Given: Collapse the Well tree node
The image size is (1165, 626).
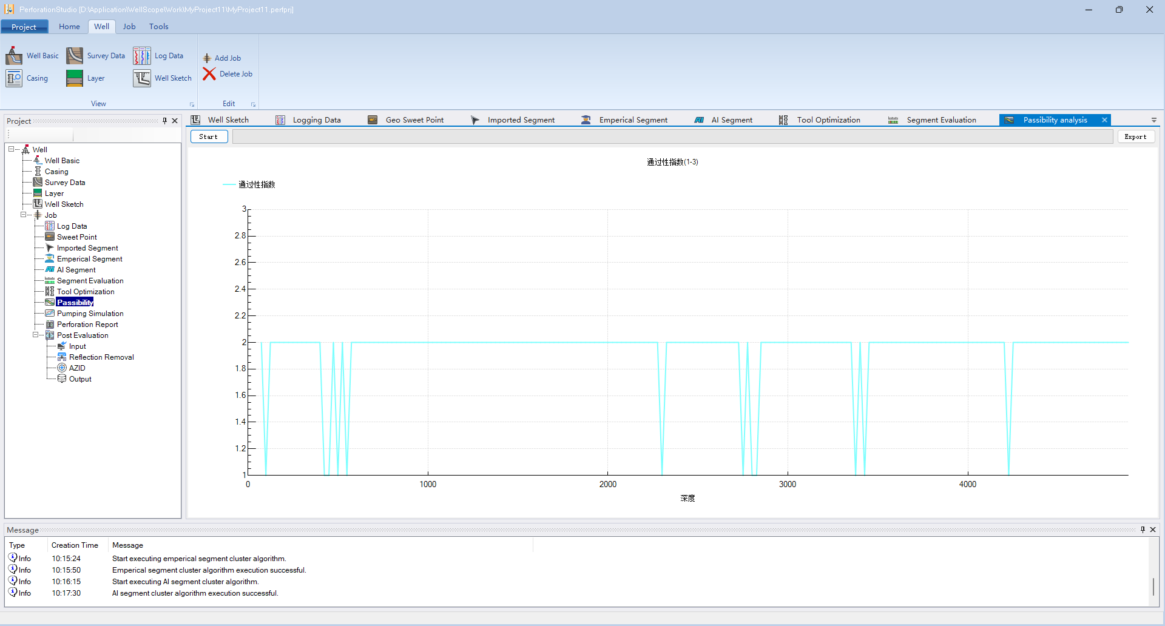Looking at the screenshot, I should coord(11,149).
